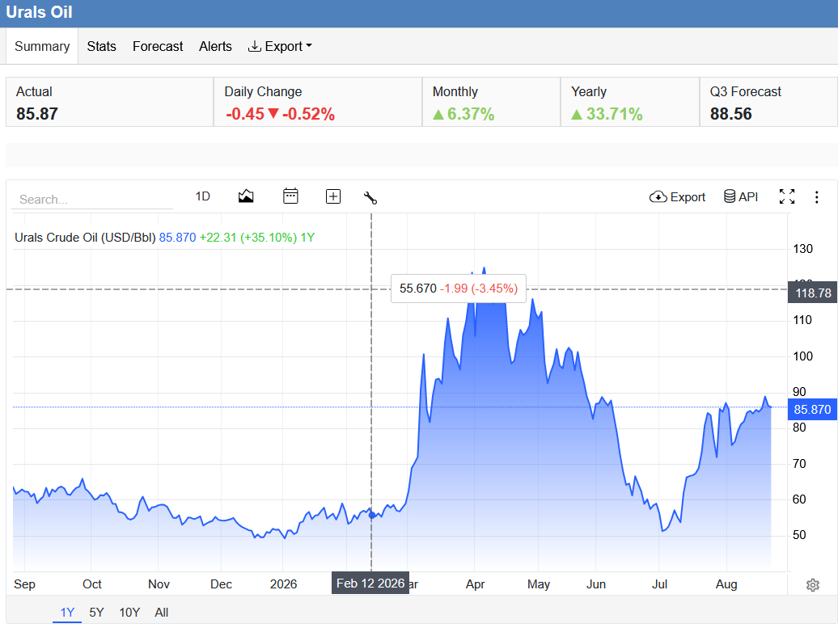Screen dimensions: 838x632
Task: Open the three-dot chart menu
Action: pos(817,197)
